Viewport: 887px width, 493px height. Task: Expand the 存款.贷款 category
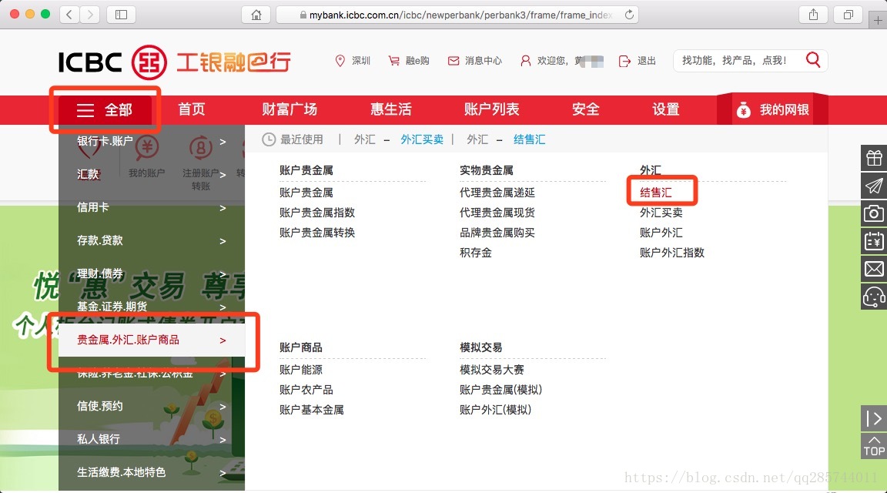[152, 240]
